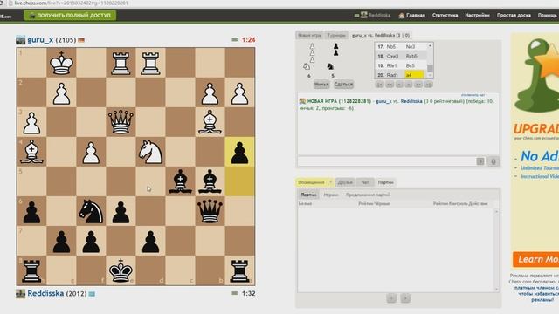
Task: Open the Игроки sub-tab
Action: tap(331, 195)
